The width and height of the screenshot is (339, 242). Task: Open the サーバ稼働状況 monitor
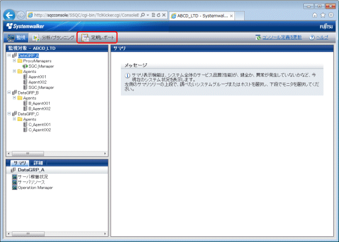33,176
